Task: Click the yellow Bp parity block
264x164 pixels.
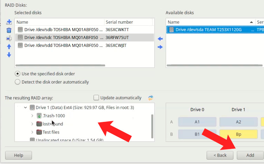Action: click(239, 134)
